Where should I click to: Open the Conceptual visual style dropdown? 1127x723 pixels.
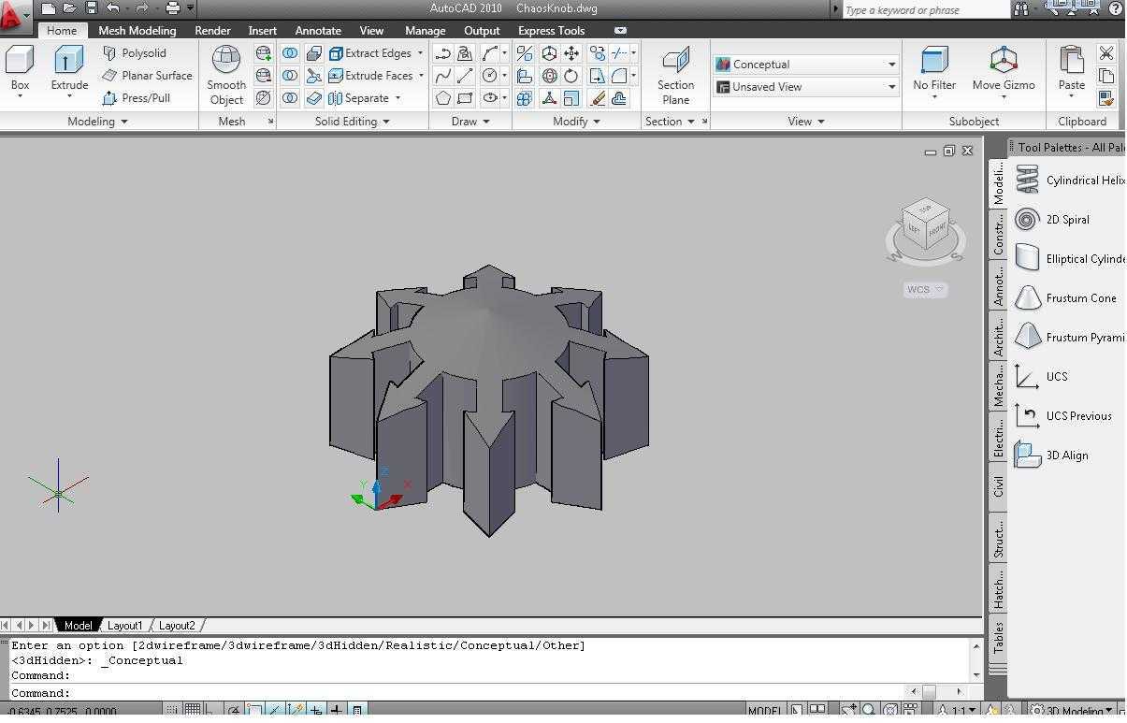point(806,65)
